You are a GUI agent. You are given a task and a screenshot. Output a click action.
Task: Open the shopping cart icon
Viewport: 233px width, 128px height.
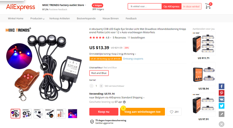click(x=208, y=6)
